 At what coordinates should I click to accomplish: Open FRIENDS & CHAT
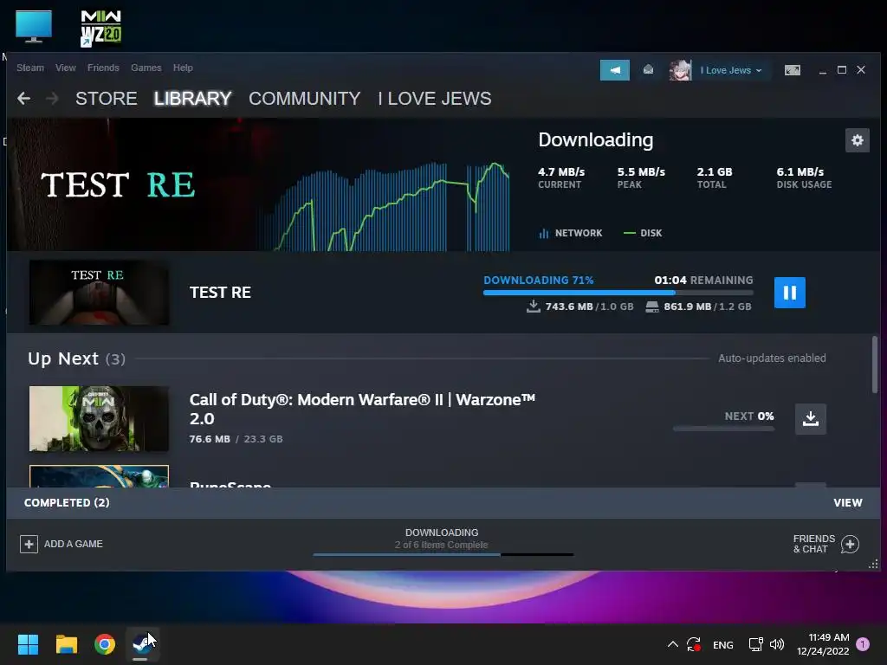click(x=813, y=544)
